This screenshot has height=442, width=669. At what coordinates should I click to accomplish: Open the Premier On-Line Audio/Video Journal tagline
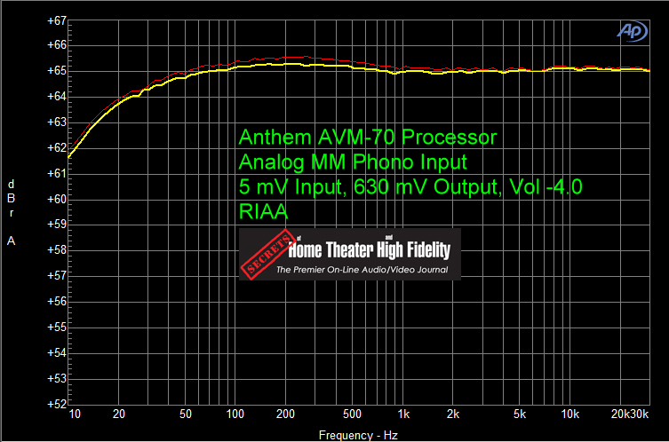coord(362,270)
